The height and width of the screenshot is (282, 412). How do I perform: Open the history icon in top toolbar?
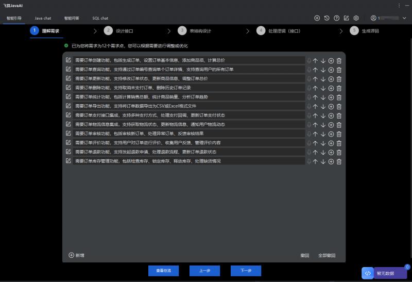tap(327, 18)
